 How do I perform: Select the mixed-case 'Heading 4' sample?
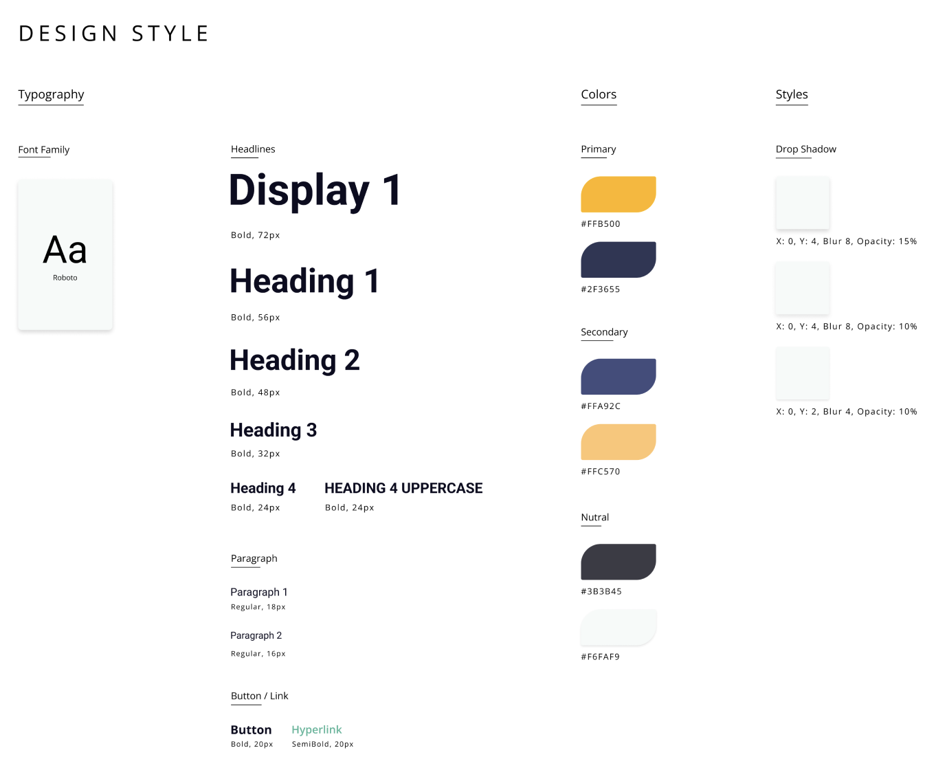pyautogui.click(x=263, y=488)
